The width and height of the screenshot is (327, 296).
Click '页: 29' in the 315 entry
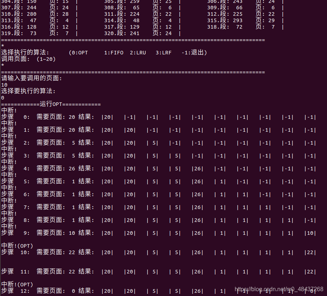[265, 21]
